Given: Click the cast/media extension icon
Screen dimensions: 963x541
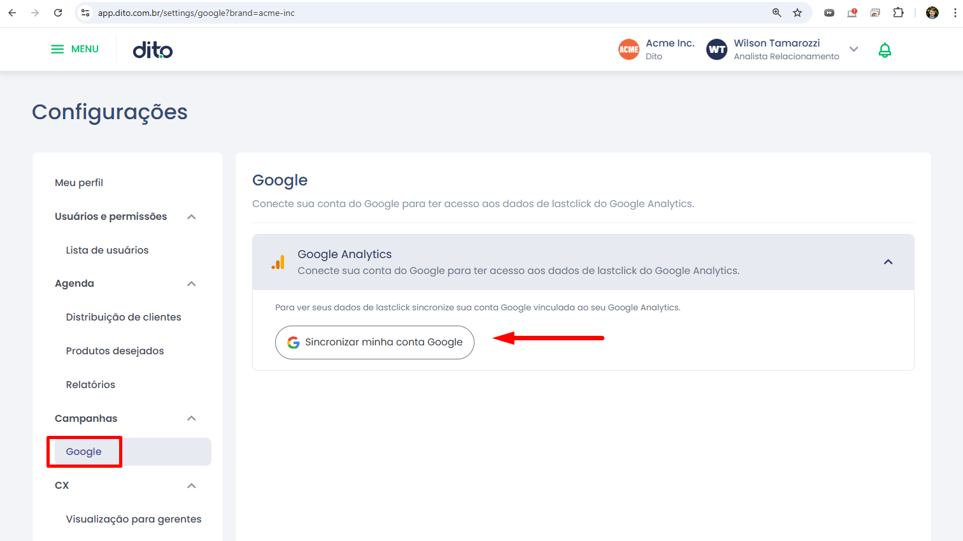Looking at the screenshot, I should pyautogui.click(x=876, y=13).
